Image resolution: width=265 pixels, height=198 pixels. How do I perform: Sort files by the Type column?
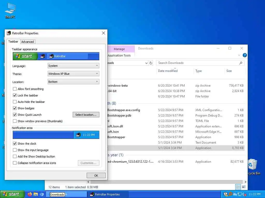tap(209, 71)
